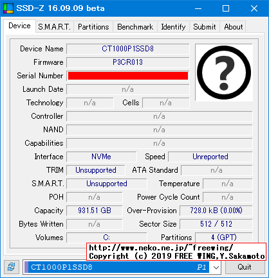Viewport: 269px width, 278px height.
Task: Click the Firmware value P3CR013
Action: [128, 62]
